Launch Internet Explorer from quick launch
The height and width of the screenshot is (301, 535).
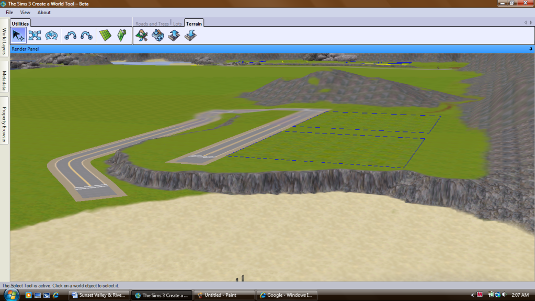click(x=55, y=295)
